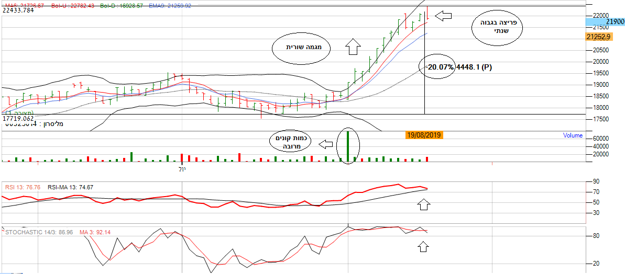Click the blue Volume panel label
625x274 pixels.
pos(573,135)
